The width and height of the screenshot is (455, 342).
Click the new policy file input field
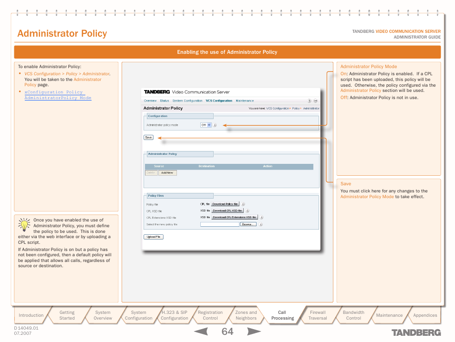(220, 224)
